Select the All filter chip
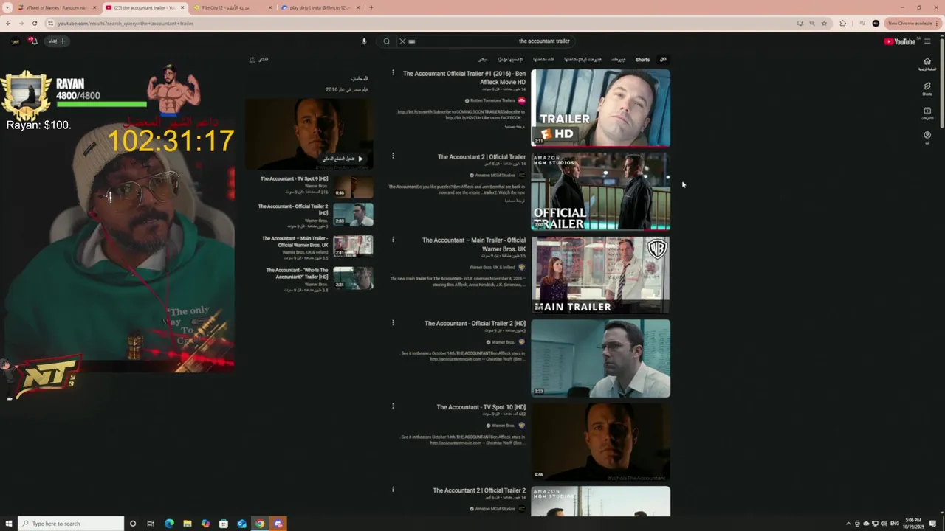The height and width of the screenshot is (531, 945). 663,60
